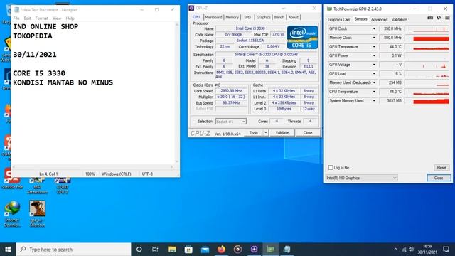Open the GPU-Z hamburger menu icon

[x=447, y=18]
